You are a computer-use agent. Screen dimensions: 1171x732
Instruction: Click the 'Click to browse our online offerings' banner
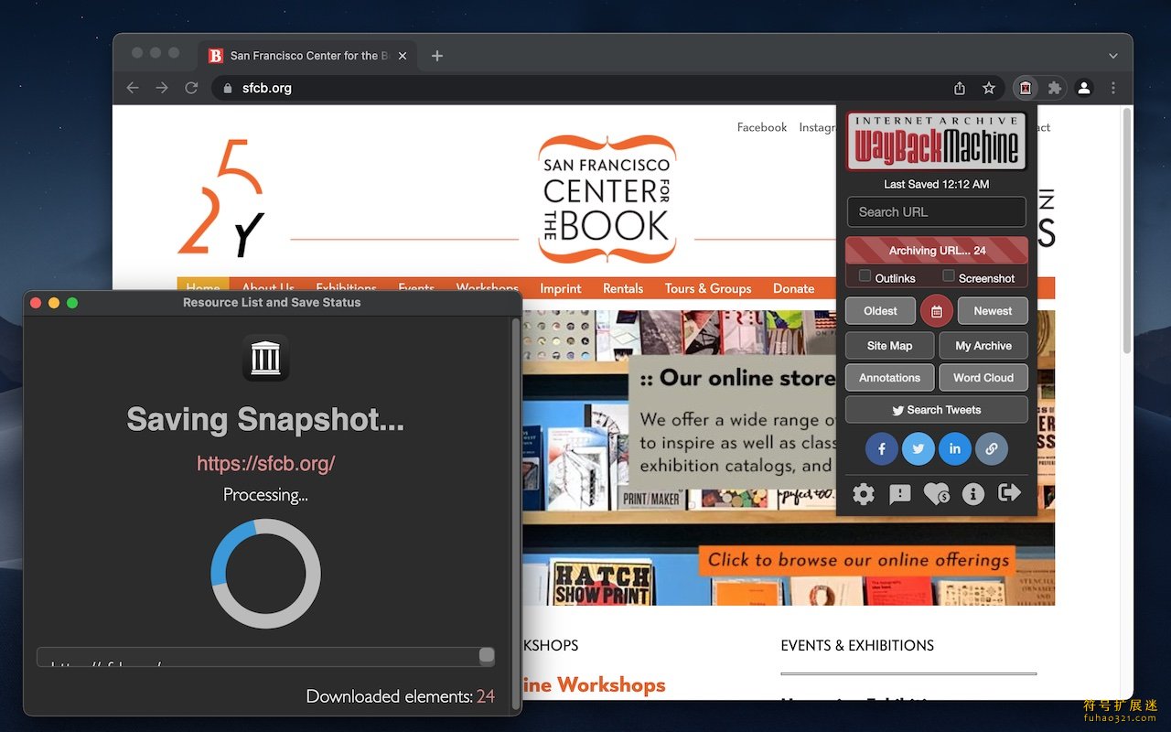858,560
